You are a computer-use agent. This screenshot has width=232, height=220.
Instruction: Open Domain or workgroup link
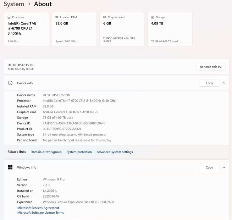coord(46,152)
